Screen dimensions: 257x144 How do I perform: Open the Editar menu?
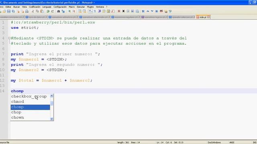point(8,7)
